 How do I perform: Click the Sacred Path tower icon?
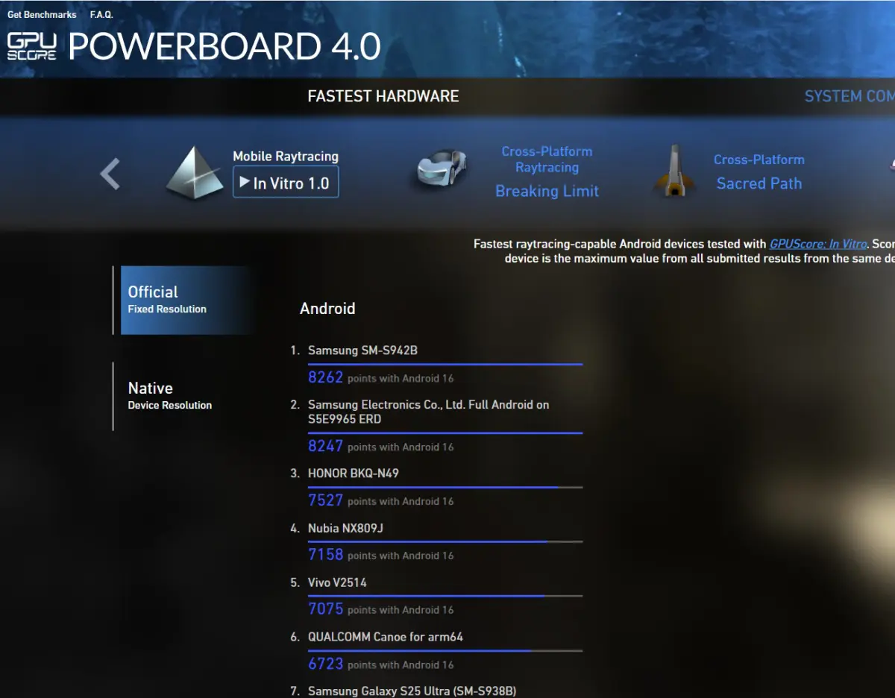[674, 172]
